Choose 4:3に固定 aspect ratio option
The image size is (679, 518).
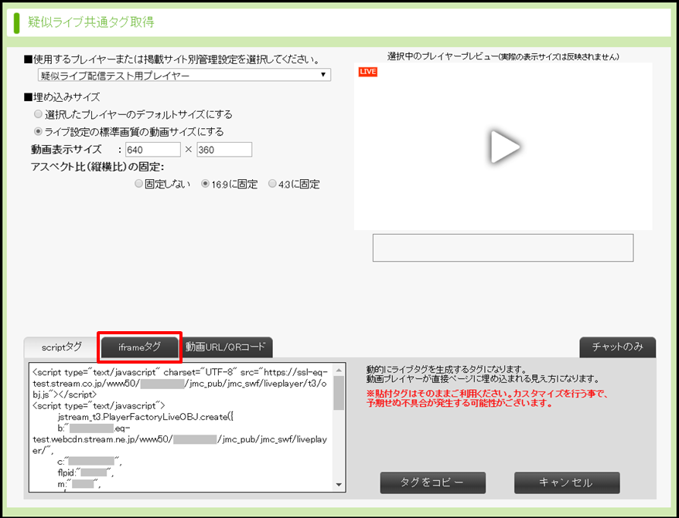[x=272, y=184]
